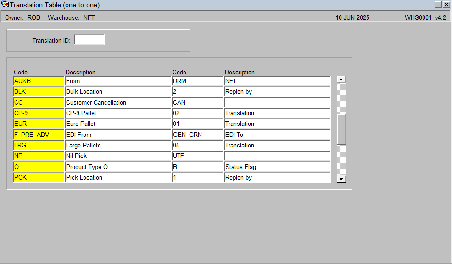Click the 'UTF' translated code cell

click(x=198, y=156)
